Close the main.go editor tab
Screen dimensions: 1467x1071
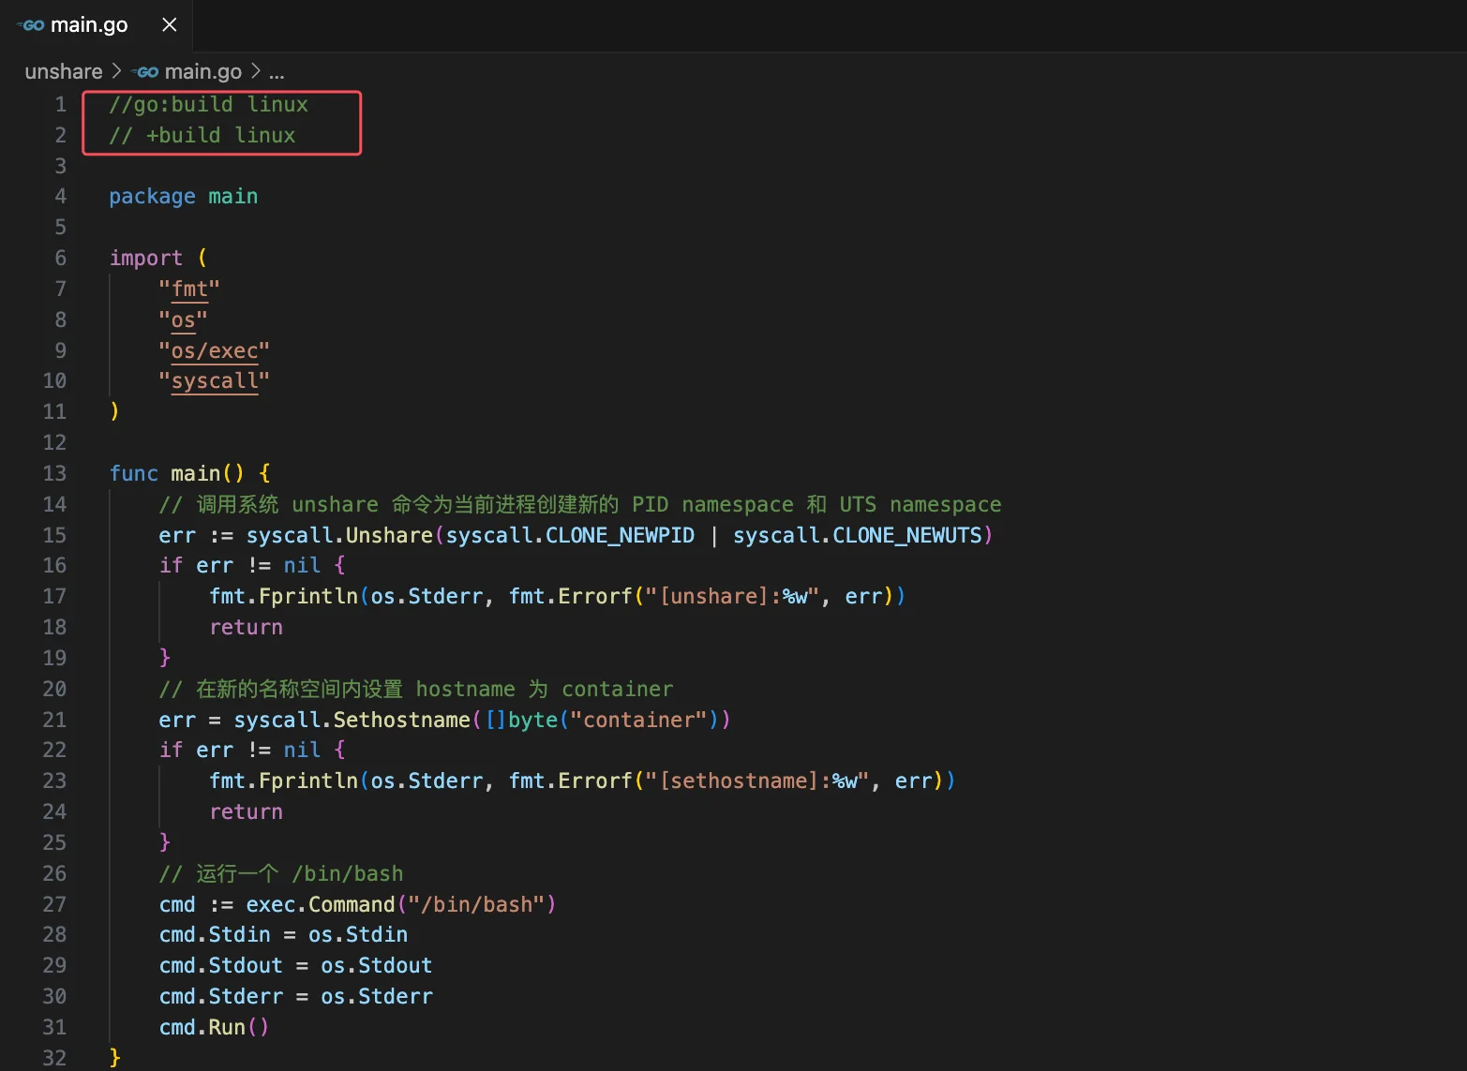pos(170,25)
